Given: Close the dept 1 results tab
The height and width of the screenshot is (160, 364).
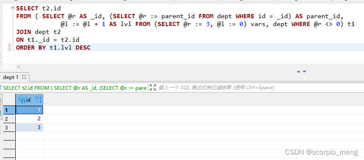Looking at the screenshot, I should click(x=24, y=77).
